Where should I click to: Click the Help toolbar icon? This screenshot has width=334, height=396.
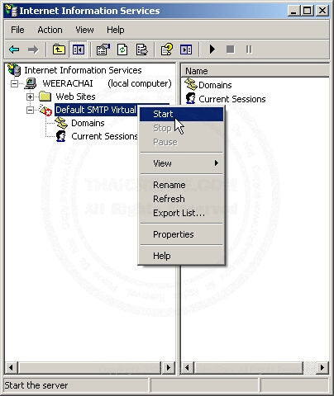click(167, 49)
